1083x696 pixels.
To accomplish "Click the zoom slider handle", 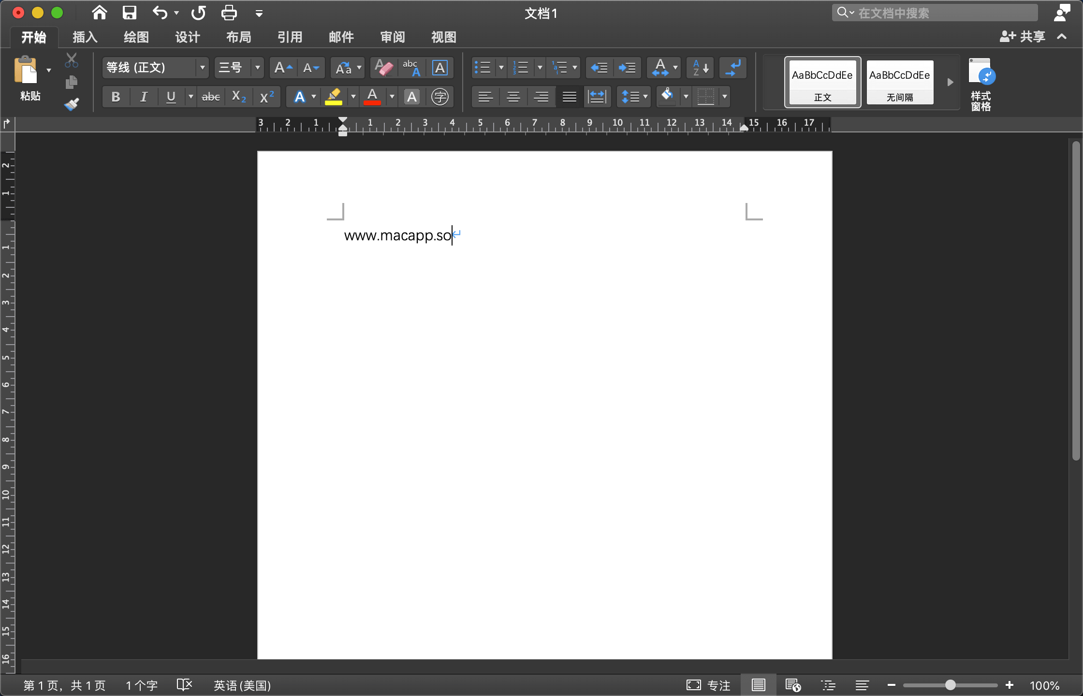I will (950, 685).
